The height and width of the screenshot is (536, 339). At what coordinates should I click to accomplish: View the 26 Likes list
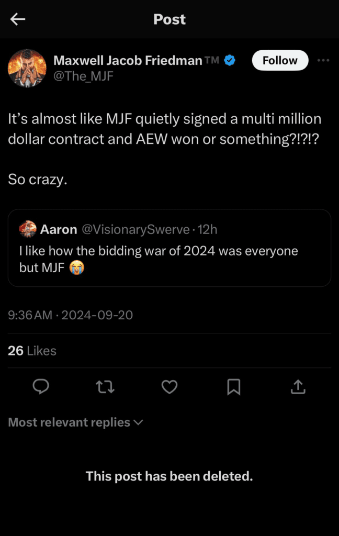point(31,351)
